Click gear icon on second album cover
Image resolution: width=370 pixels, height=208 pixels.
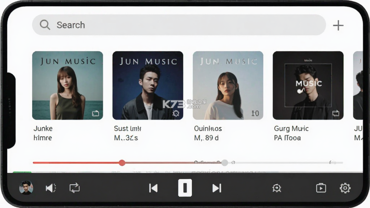[176, 113]
